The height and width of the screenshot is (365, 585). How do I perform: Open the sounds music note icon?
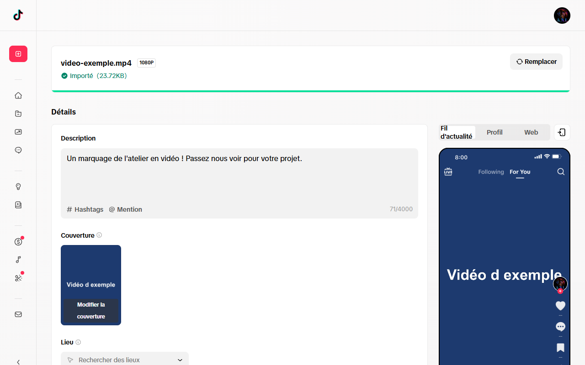pos(18,260)
